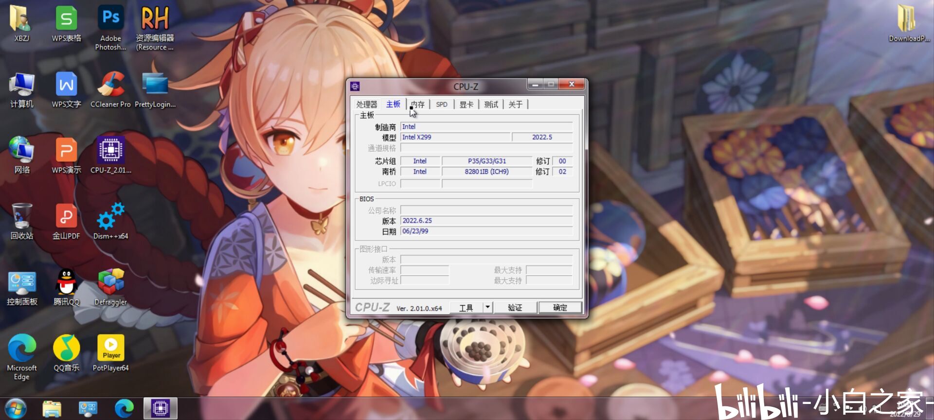Switch to the 处理器 tab
The image size is (934, 420).
point(366,105)
